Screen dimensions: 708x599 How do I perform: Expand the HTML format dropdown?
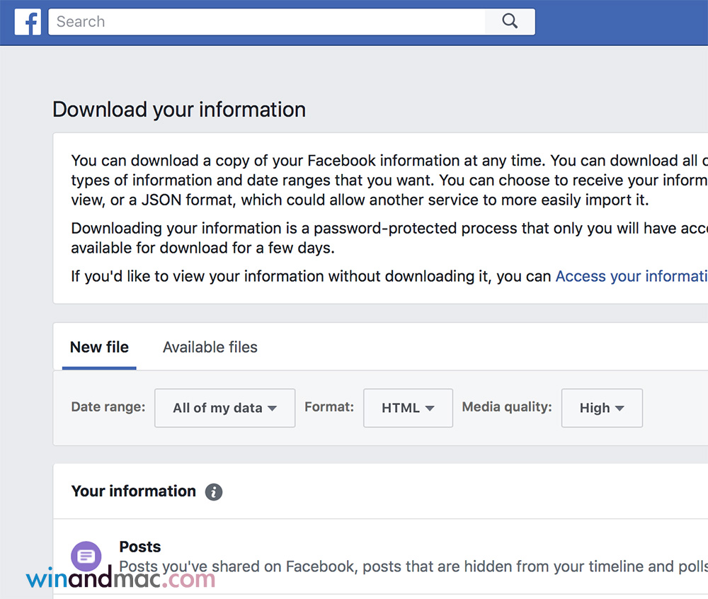pyautogui.click(x=408, y=408)
